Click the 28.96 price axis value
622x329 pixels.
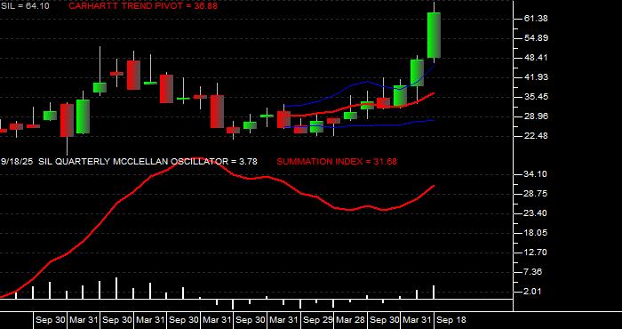tap(536, 116)
